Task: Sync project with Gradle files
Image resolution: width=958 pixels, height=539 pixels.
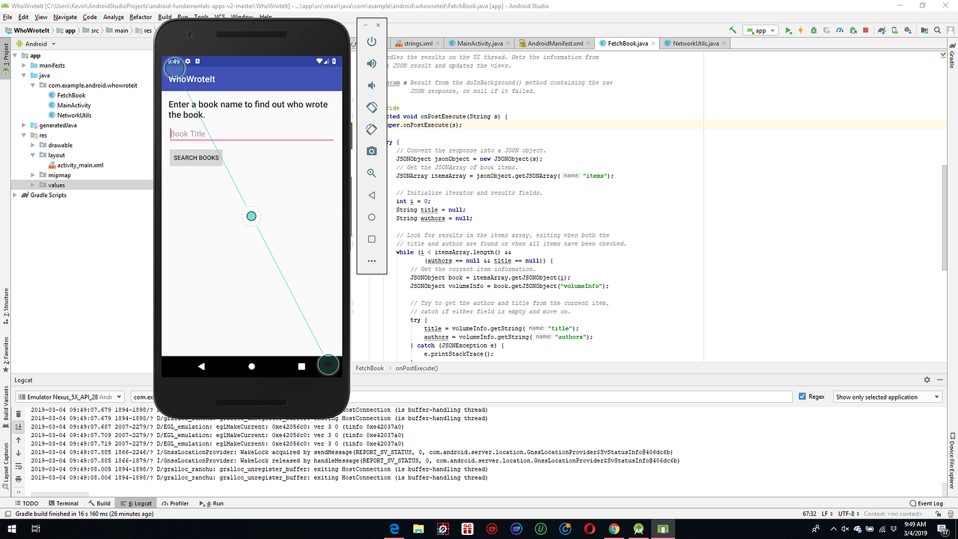Action: (x=882, y=30)
